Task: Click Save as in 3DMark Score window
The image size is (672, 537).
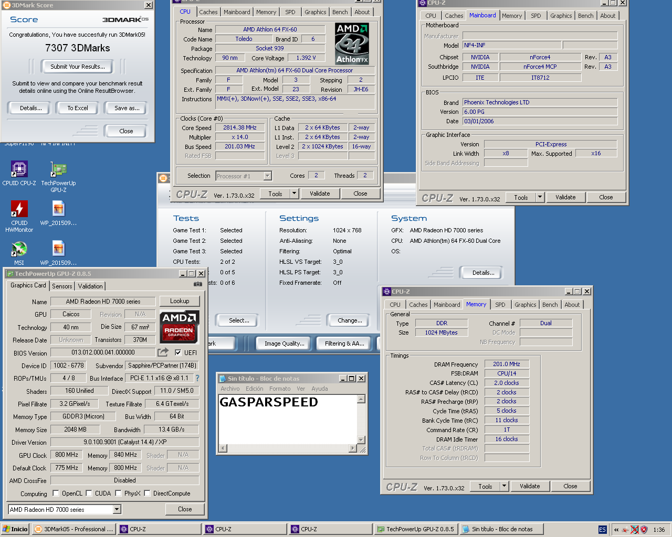Action: 127,108
